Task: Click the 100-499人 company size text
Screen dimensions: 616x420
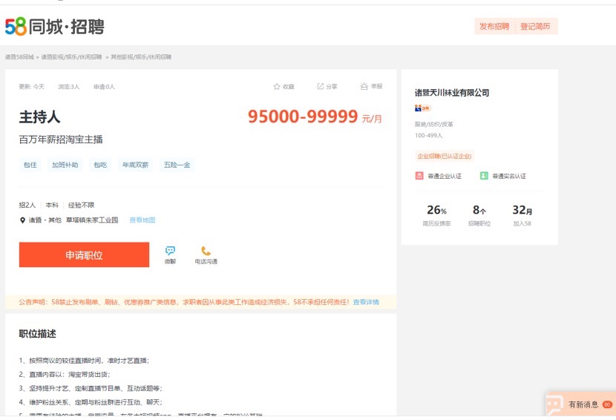Action: [x=429, y=135]
